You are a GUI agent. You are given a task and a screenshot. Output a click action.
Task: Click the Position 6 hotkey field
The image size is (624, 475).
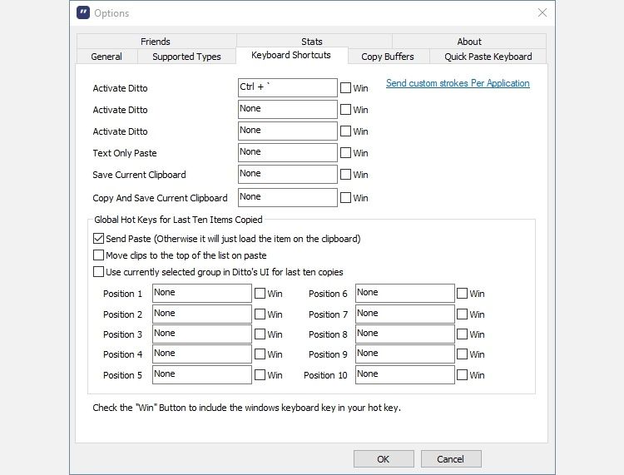click(404, 293)
